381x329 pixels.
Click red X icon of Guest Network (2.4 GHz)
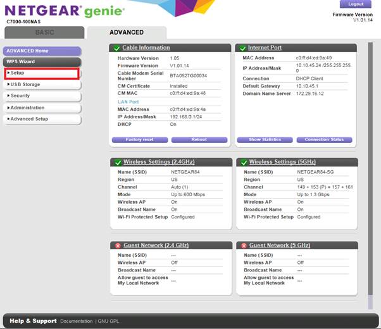tap(118, 245)
